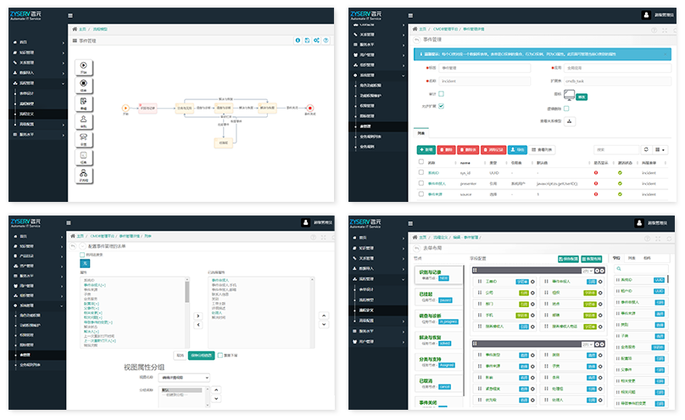Viewport: 685px width, 420px height.
Task: Click the save icon in the workflow designer toolbar
Action: pyautogui.click(x=307, y=40)
